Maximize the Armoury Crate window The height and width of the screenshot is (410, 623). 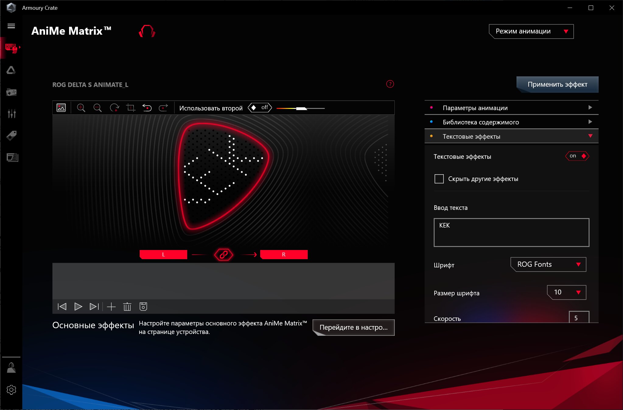[x=591, y=8]
